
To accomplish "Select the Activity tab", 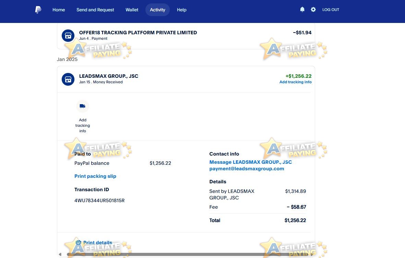I will pos(157,10).
